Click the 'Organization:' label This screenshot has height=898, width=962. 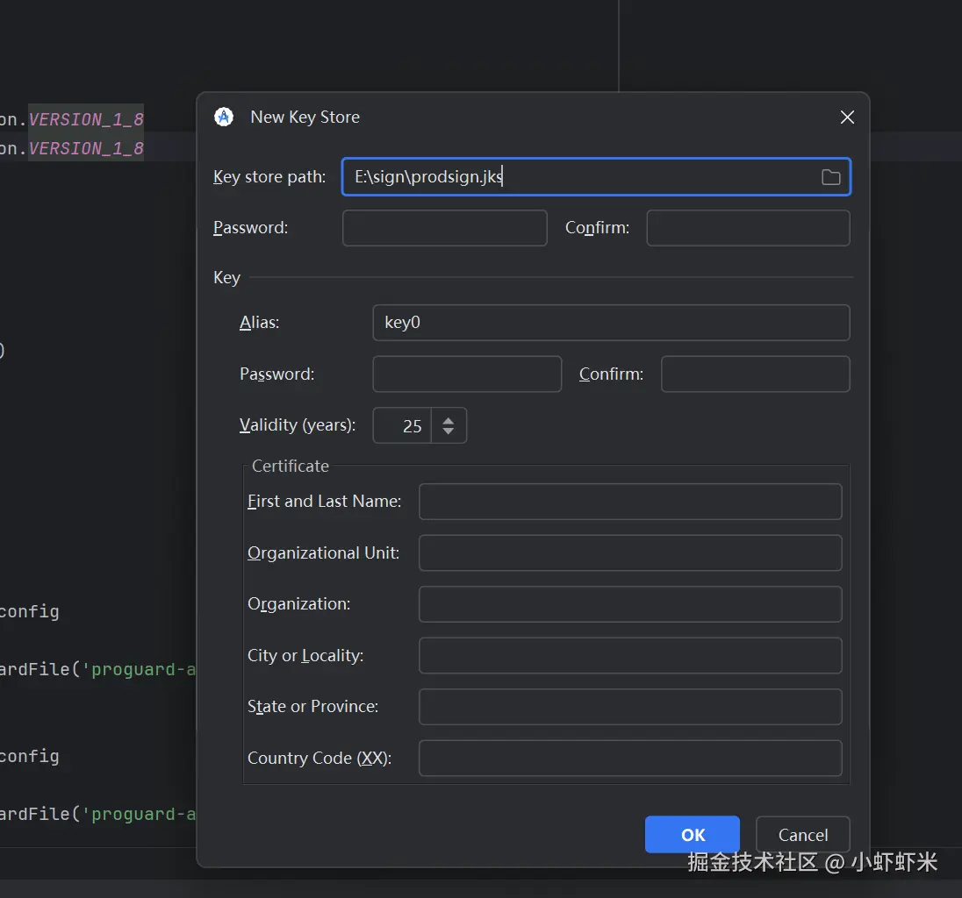click(x=298, y=604)
